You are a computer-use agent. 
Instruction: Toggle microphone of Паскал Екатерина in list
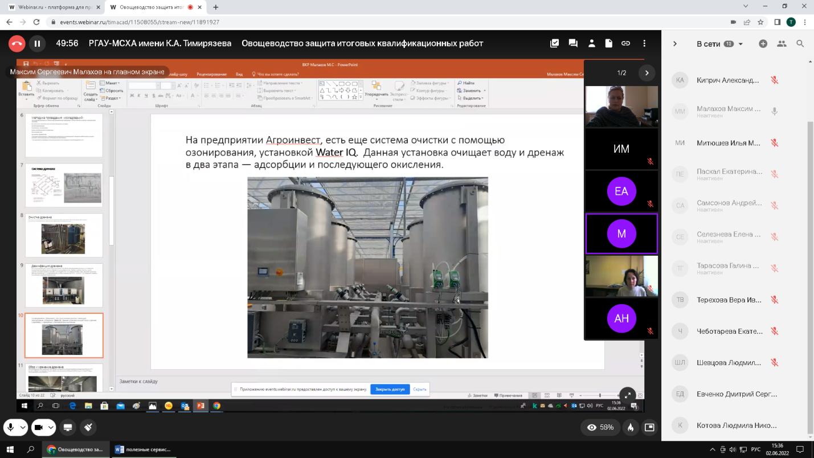click(x=775, y=174)
